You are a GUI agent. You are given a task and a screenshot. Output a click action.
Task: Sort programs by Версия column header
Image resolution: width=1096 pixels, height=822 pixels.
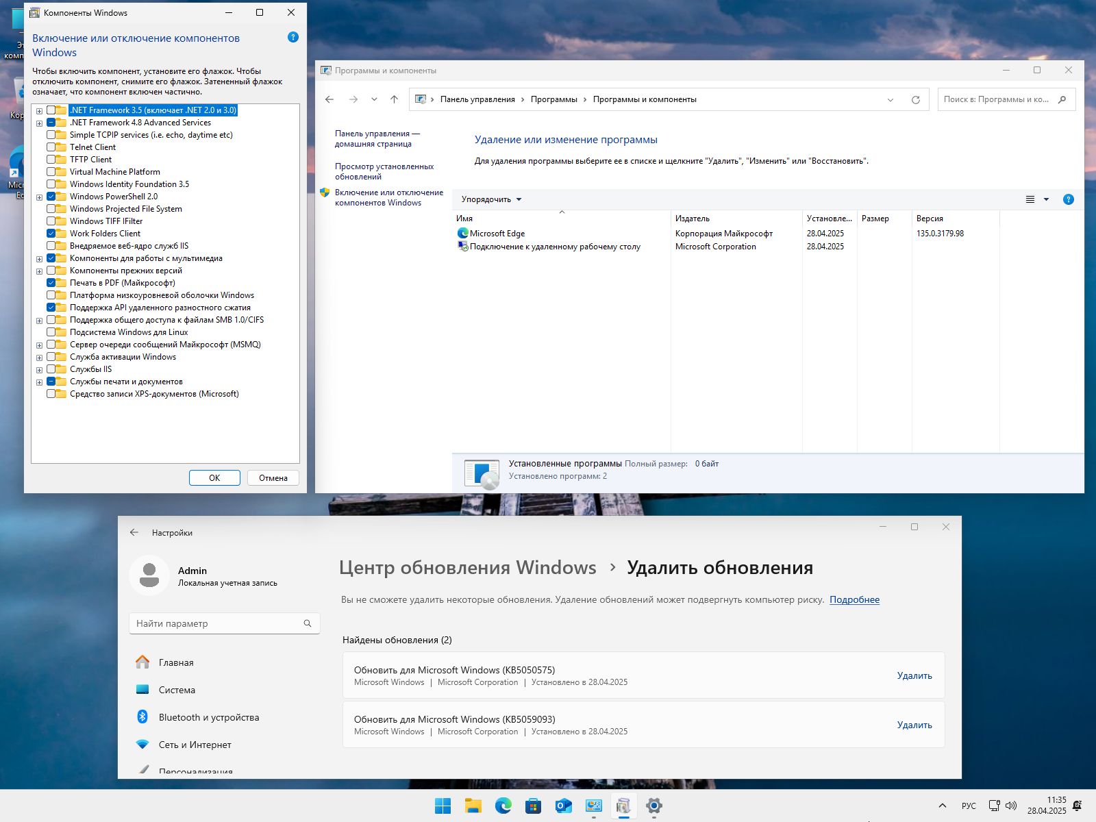tap(956, 219)
